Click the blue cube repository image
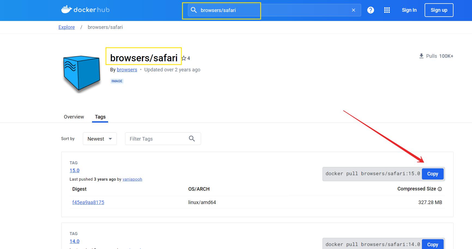This screenshot has width=472, height=249. point(81,74)
